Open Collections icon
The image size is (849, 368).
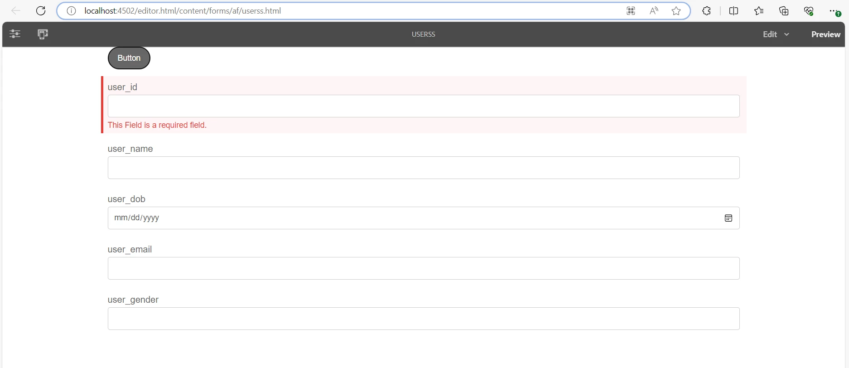(x=784, y=11)
